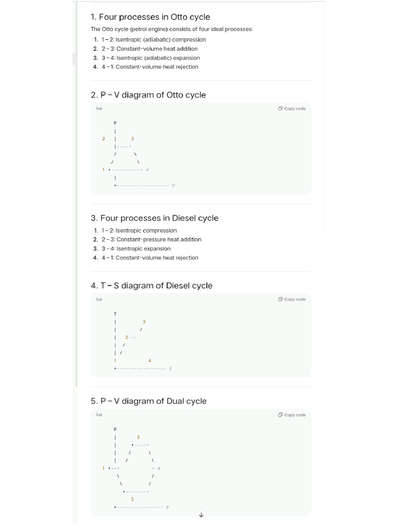Click the scrollbar handle on the left edge
Screen dimensions: 397x529
click(73, 59)
